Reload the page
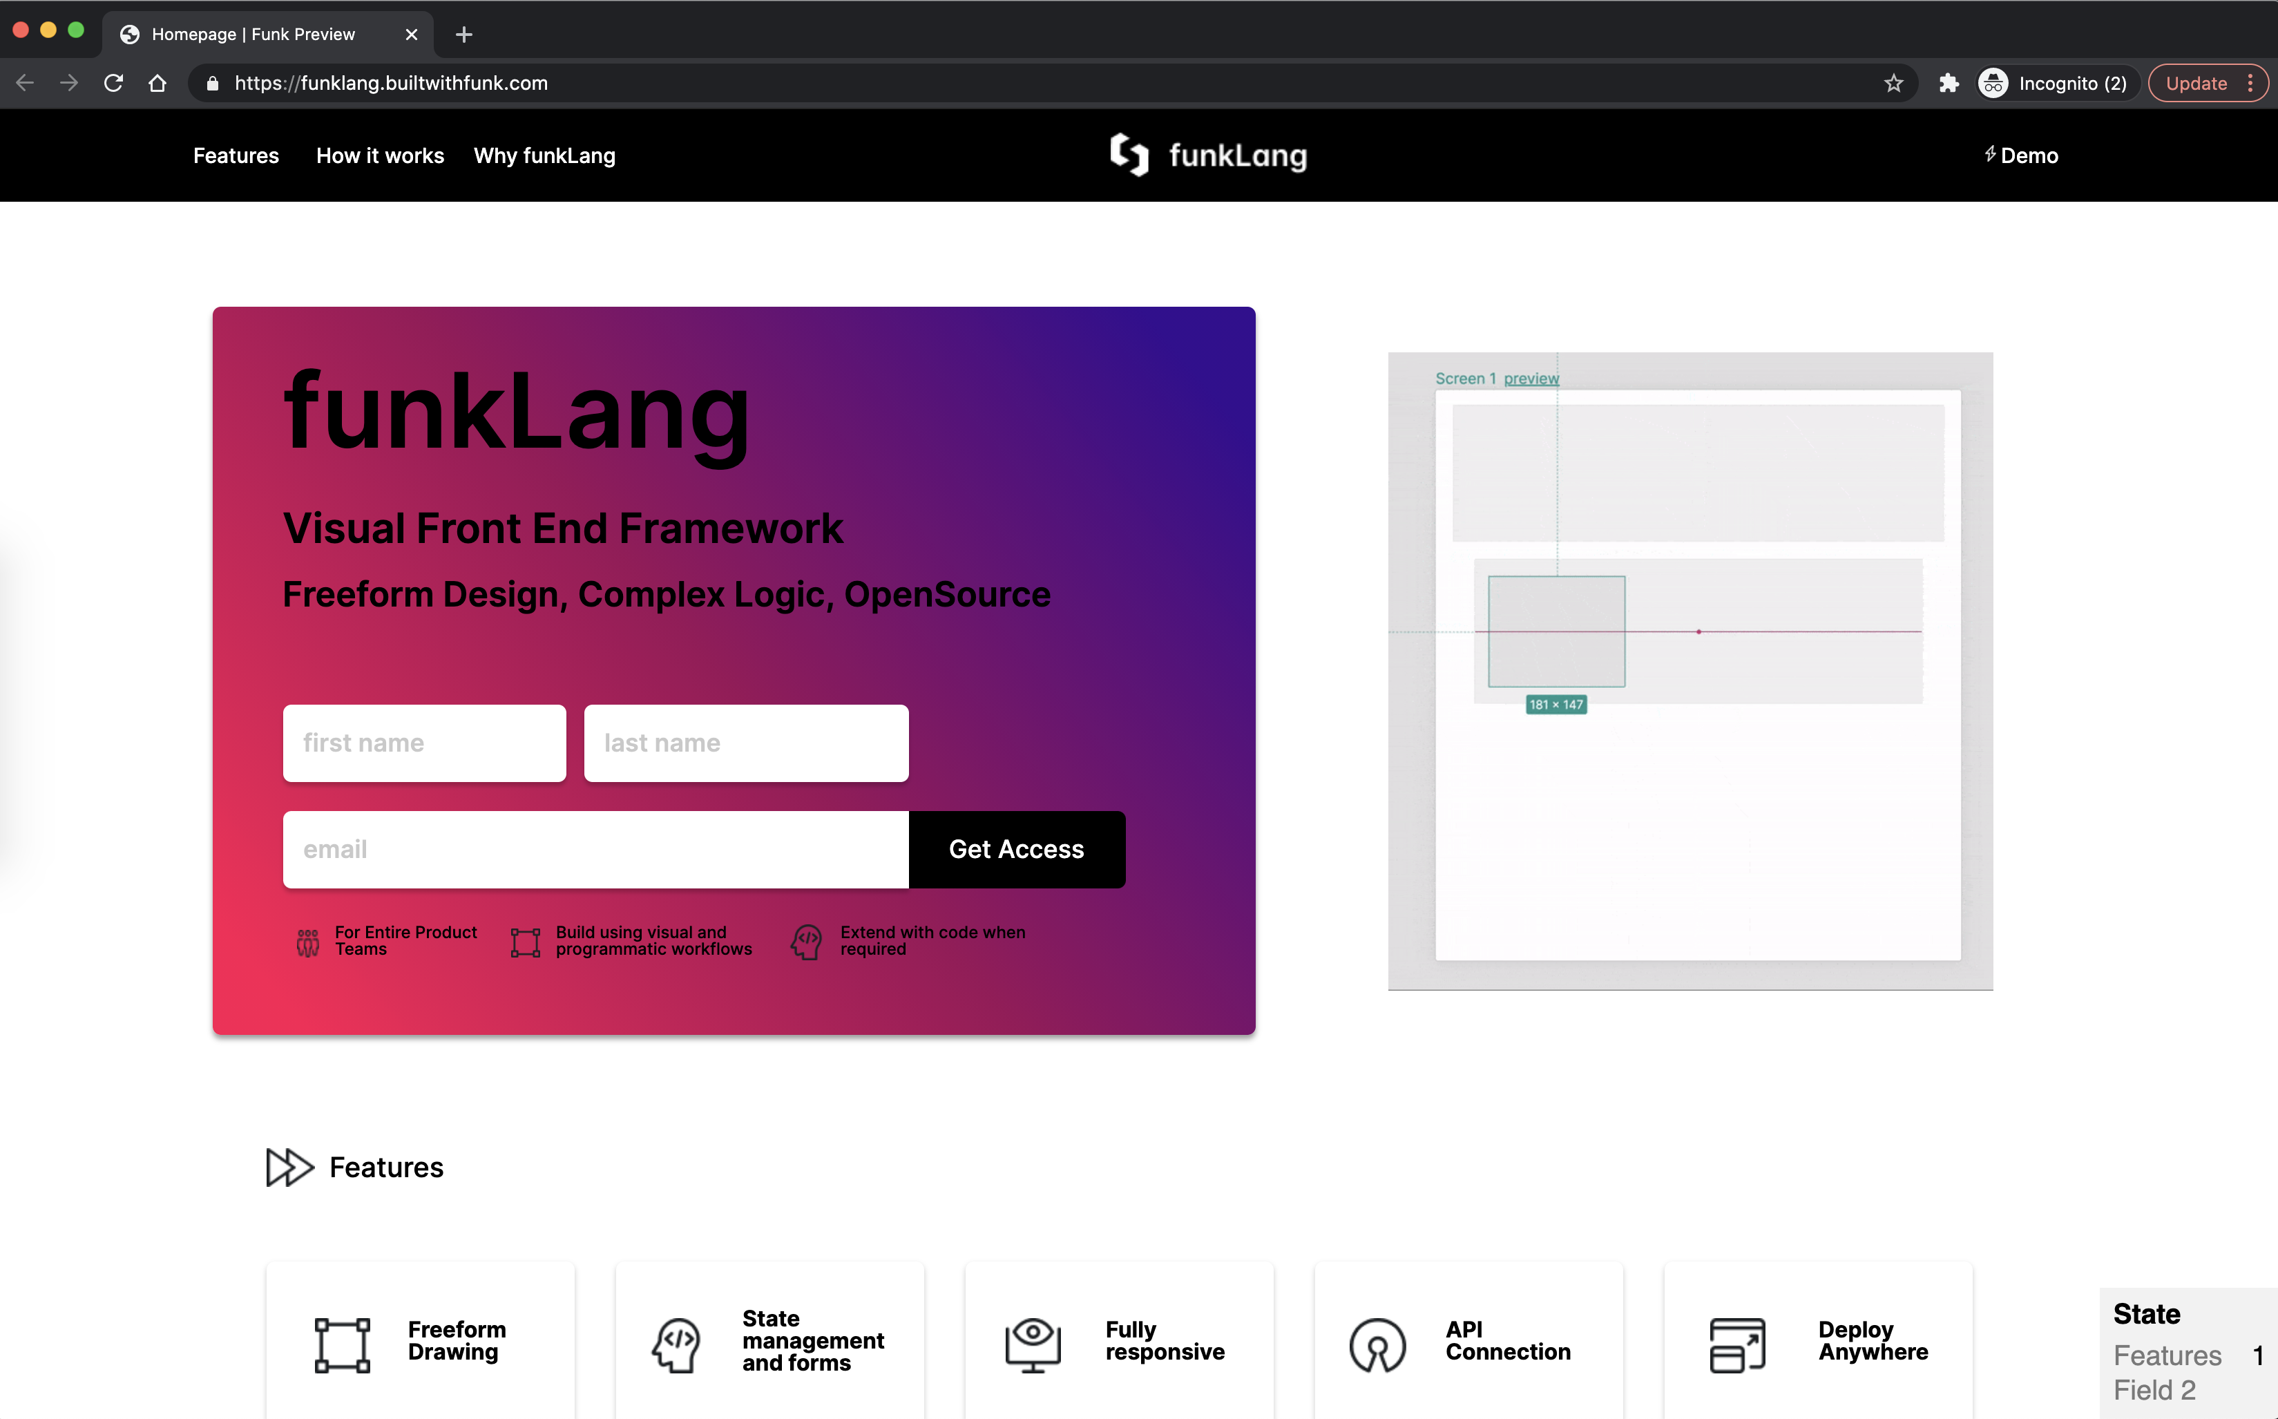This screenshot has width=2278, height=1419. tap(113, 84)
